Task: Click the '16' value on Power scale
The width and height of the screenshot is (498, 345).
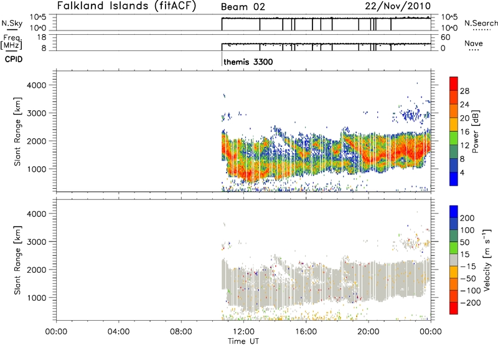Action: pos(464,132)
